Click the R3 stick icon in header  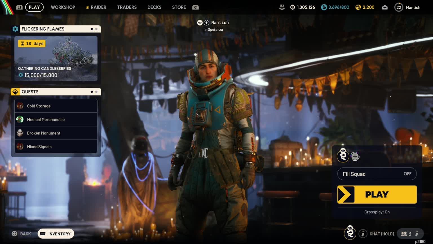coord(282,7)
